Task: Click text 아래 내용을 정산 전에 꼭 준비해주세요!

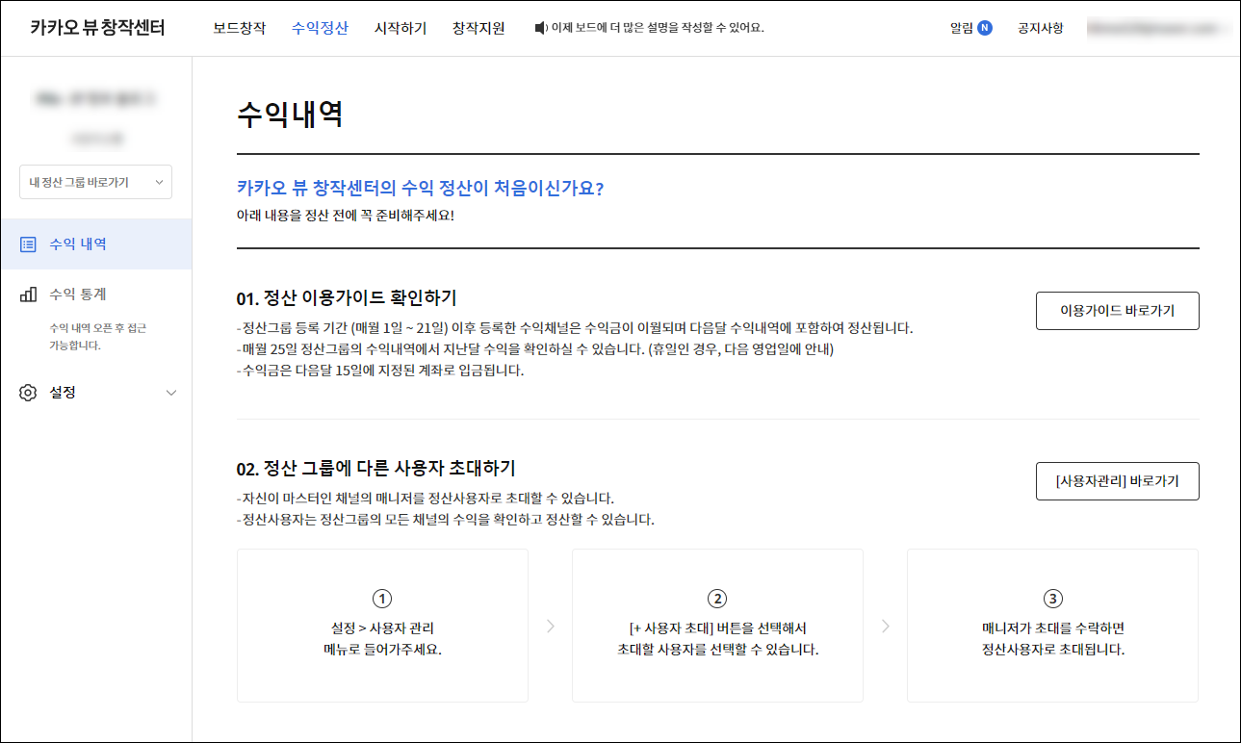Action: click(x=345, y=215)
